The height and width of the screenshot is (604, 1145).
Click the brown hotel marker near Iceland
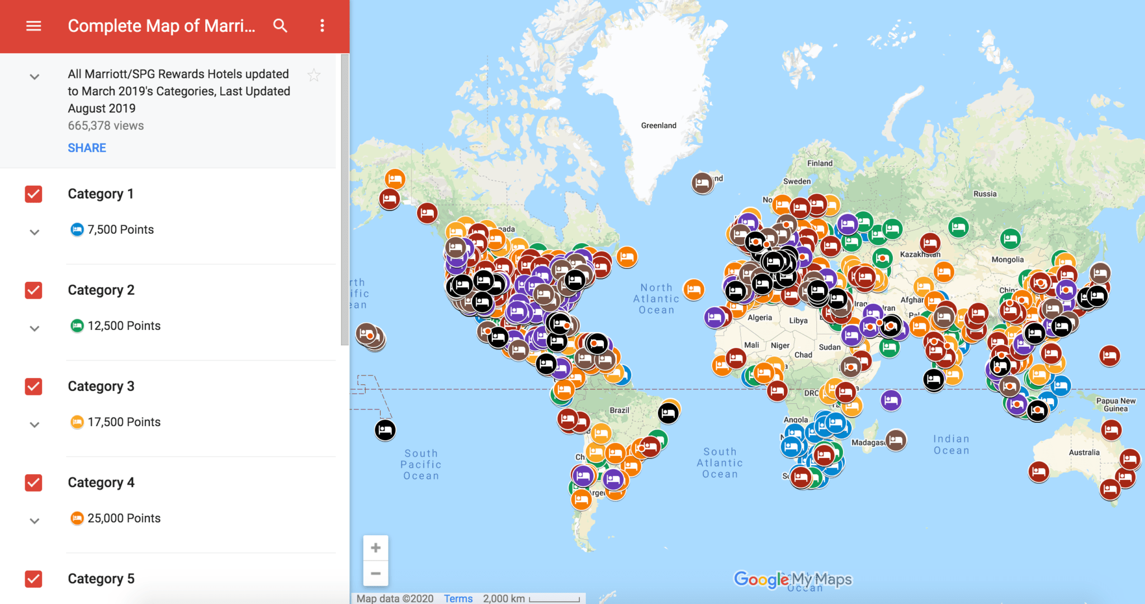(x=702, y=183)
